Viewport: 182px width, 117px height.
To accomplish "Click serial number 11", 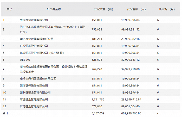I will (x=4, y=100).
